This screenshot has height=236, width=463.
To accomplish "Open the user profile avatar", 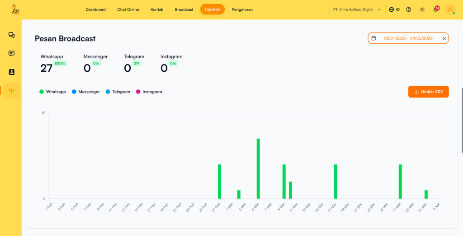I will [x=450, y=9].
